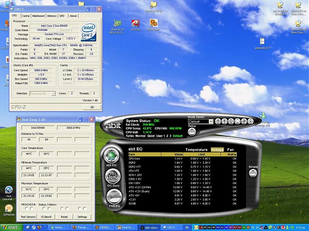The height and width of the screenshot is (231, 309).
Task: Click the EN language indicator on taskbar
Action: (x=187, y=228)
